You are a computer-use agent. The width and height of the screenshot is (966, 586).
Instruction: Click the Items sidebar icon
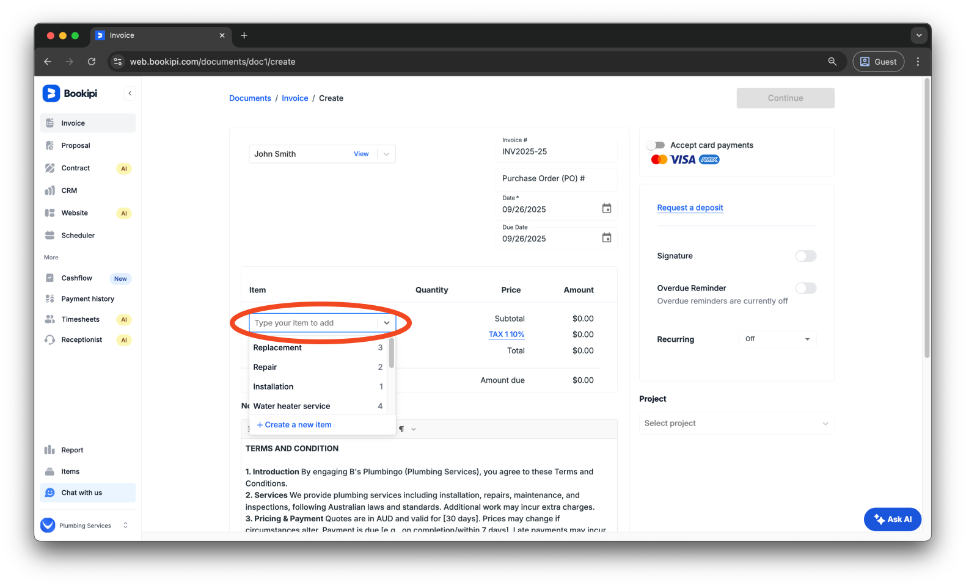[x=50, y=471]
